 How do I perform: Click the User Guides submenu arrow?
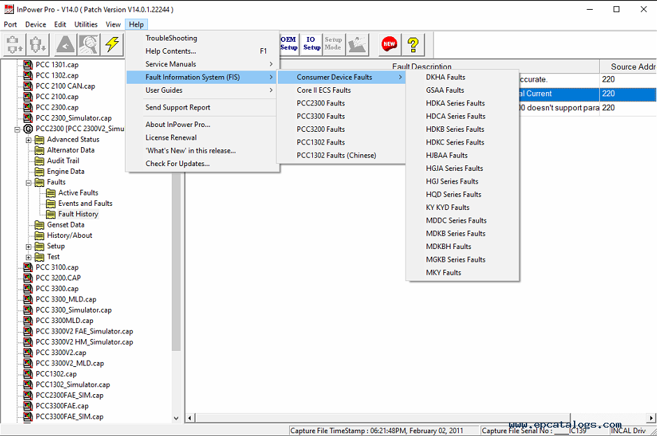271,90
